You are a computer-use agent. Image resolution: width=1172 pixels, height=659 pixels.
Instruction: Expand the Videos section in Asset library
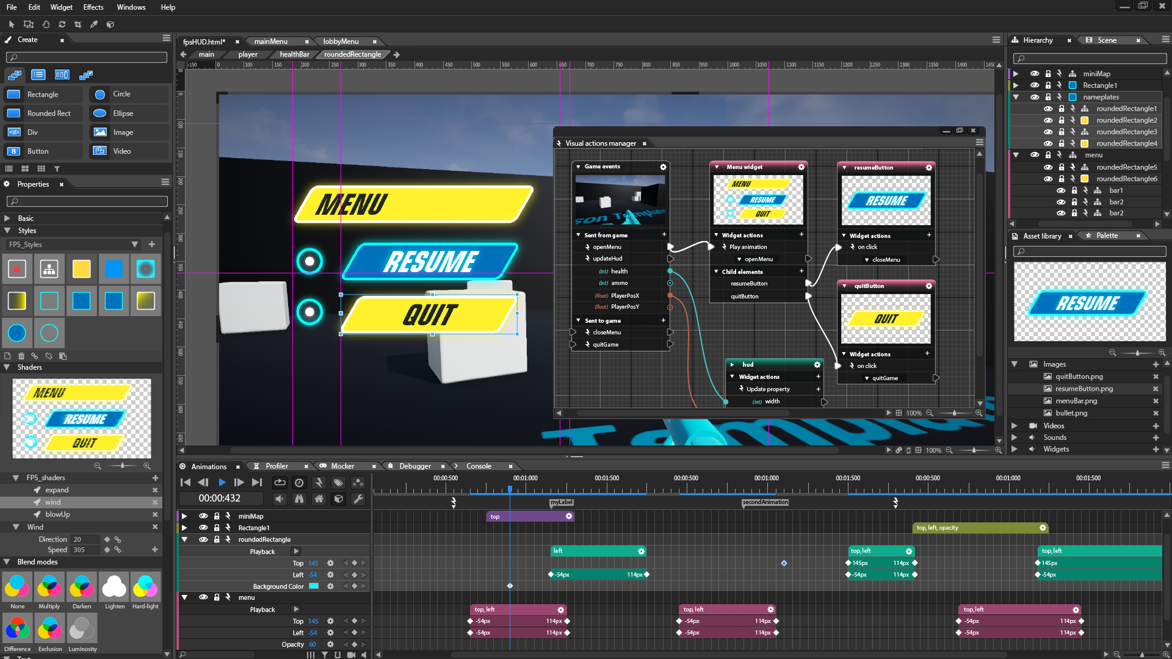[1015, 426]
